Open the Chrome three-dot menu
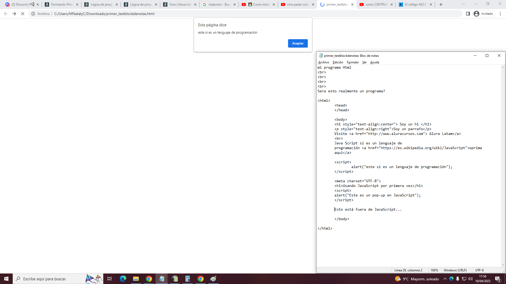Viewport: 506px width, 284px height. pos(500,14)
